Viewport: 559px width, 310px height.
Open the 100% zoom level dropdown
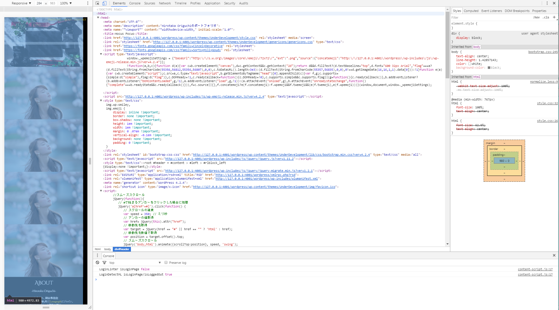pyautogui.click(x=66, y=3)
